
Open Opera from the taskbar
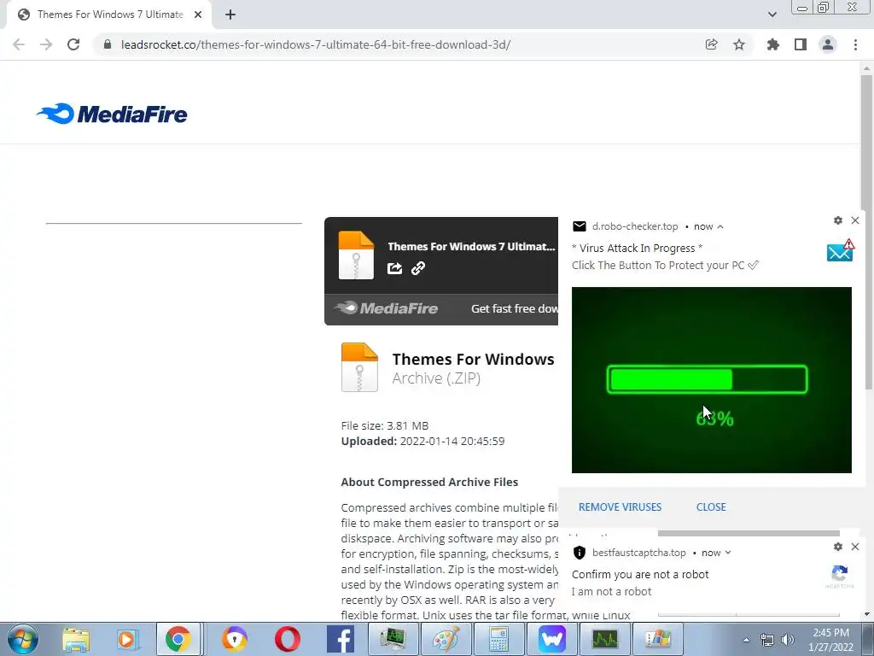(287, 639)
